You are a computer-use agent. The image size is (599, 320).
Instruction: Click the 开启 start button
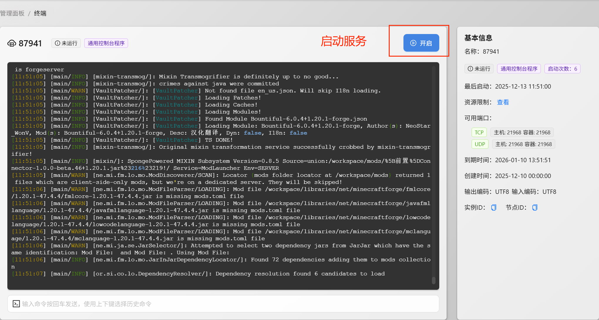[x=421, y=43]
